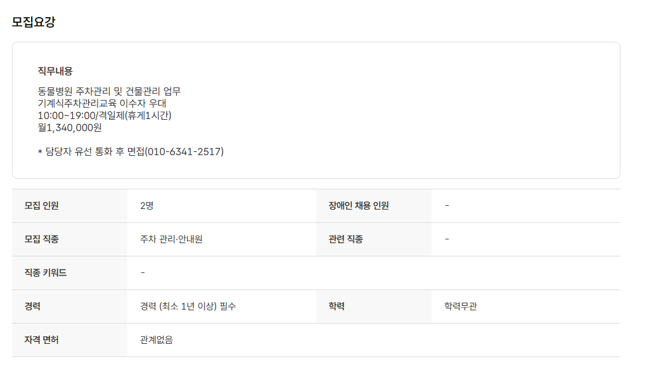Click the 자격 면허 row label

pyautogui.click(x=42, y=340)
